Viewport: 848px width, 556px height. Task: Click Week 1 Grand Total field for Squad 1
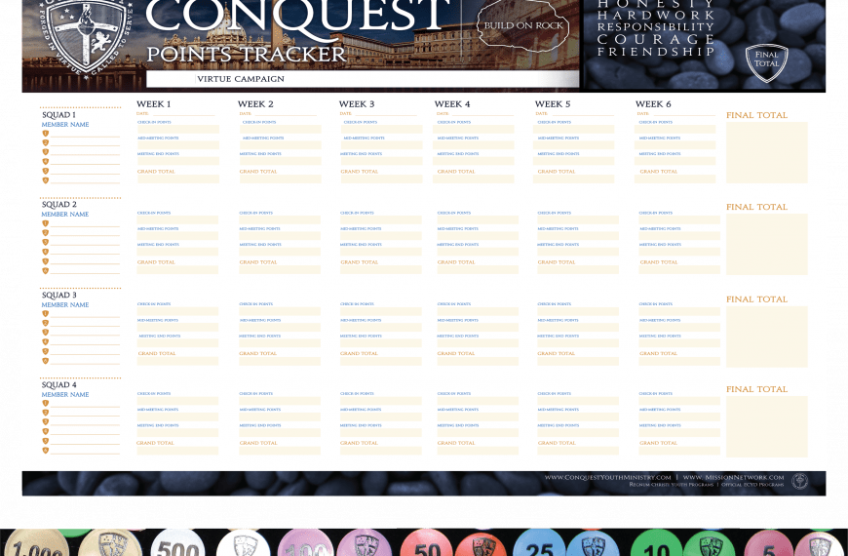tap(177, 179)
